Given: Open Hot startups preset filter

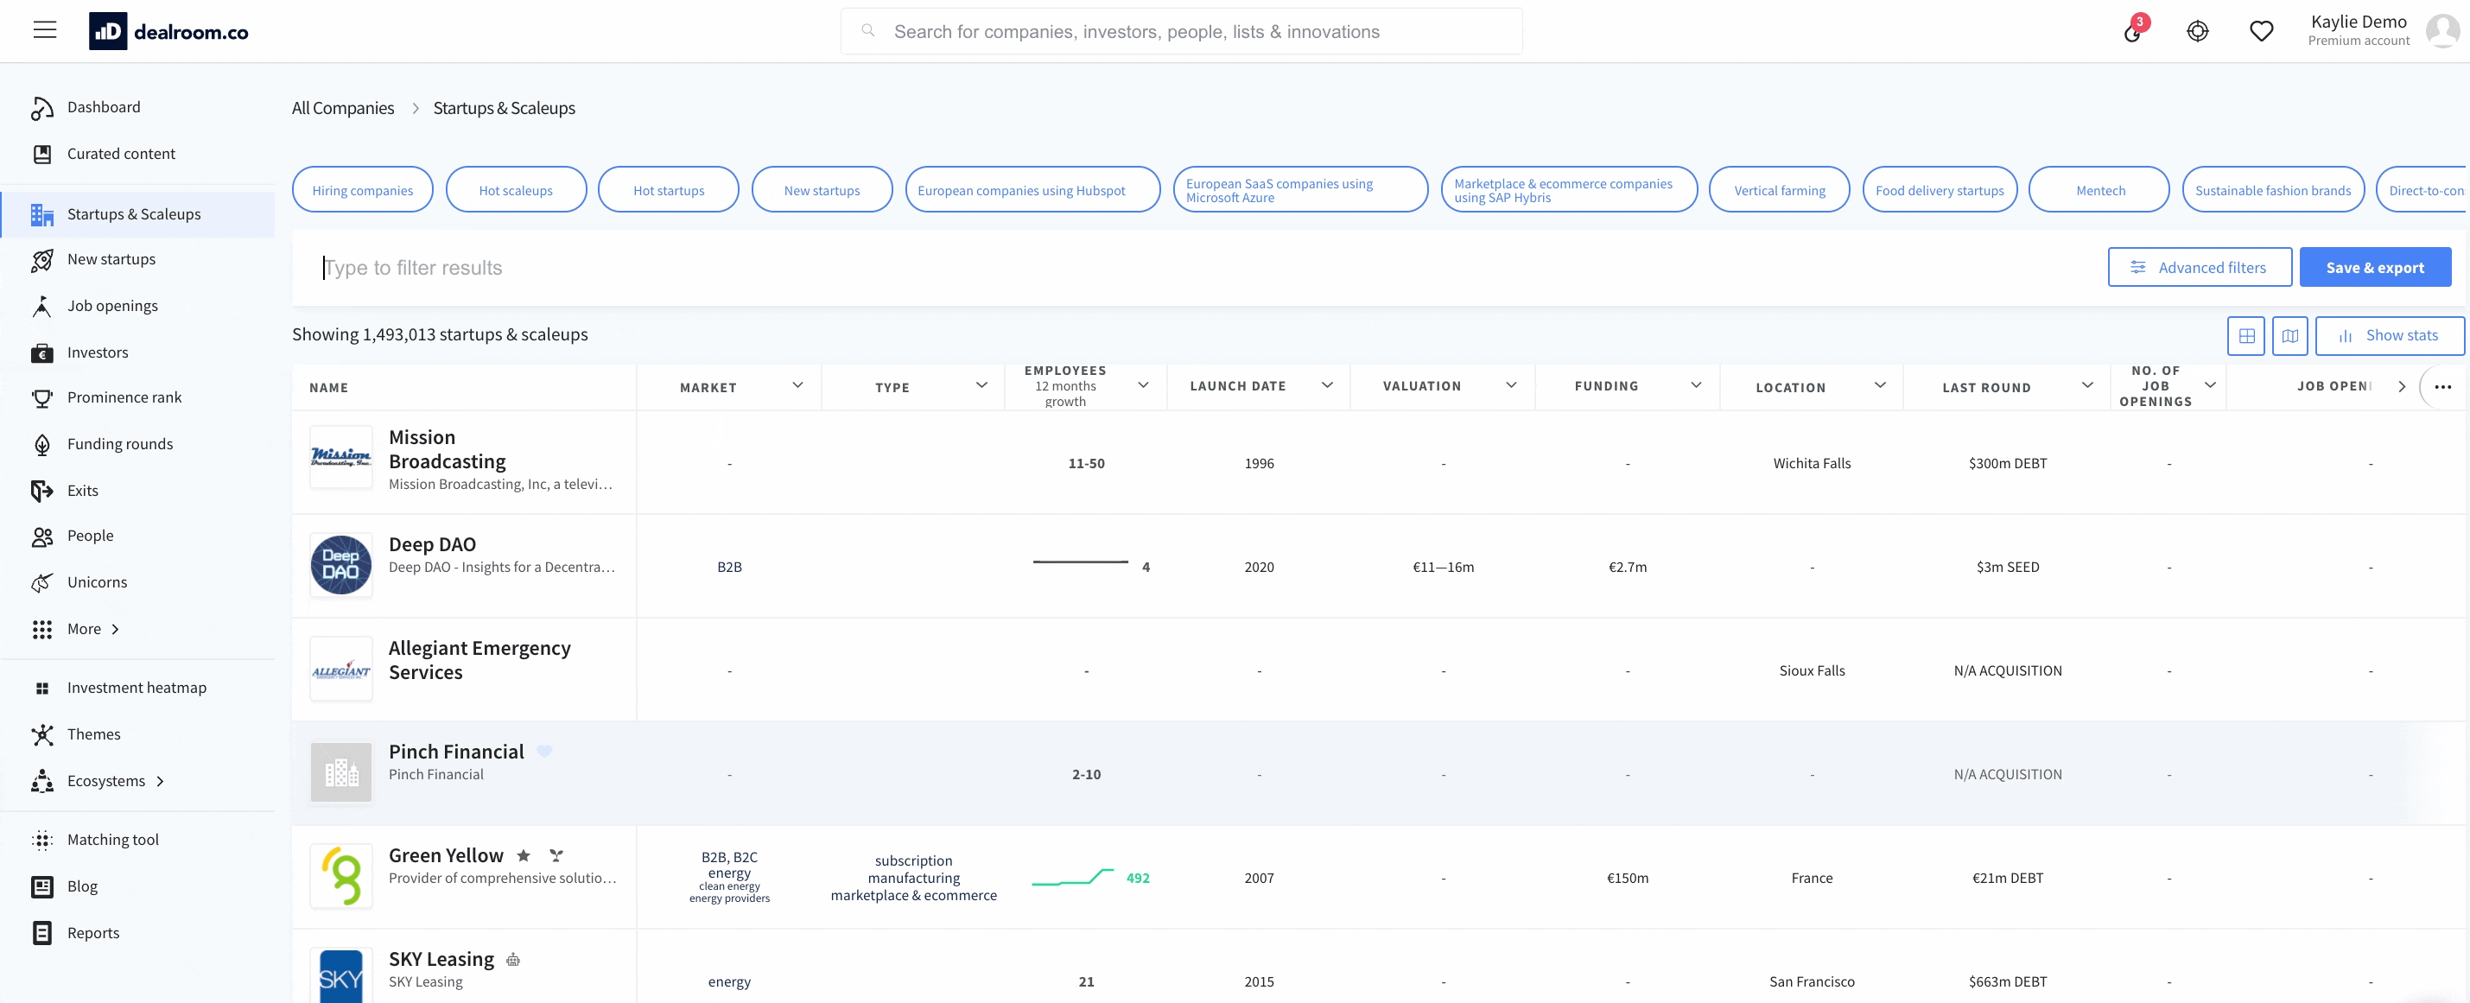Looking at the screenshot, I should 669,190.
